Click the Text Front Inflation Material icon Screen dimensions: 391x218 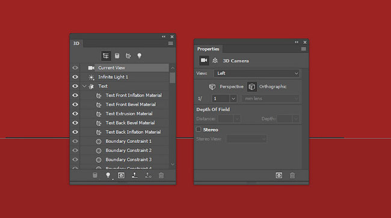pyautogui.click(x=99, y=95)
